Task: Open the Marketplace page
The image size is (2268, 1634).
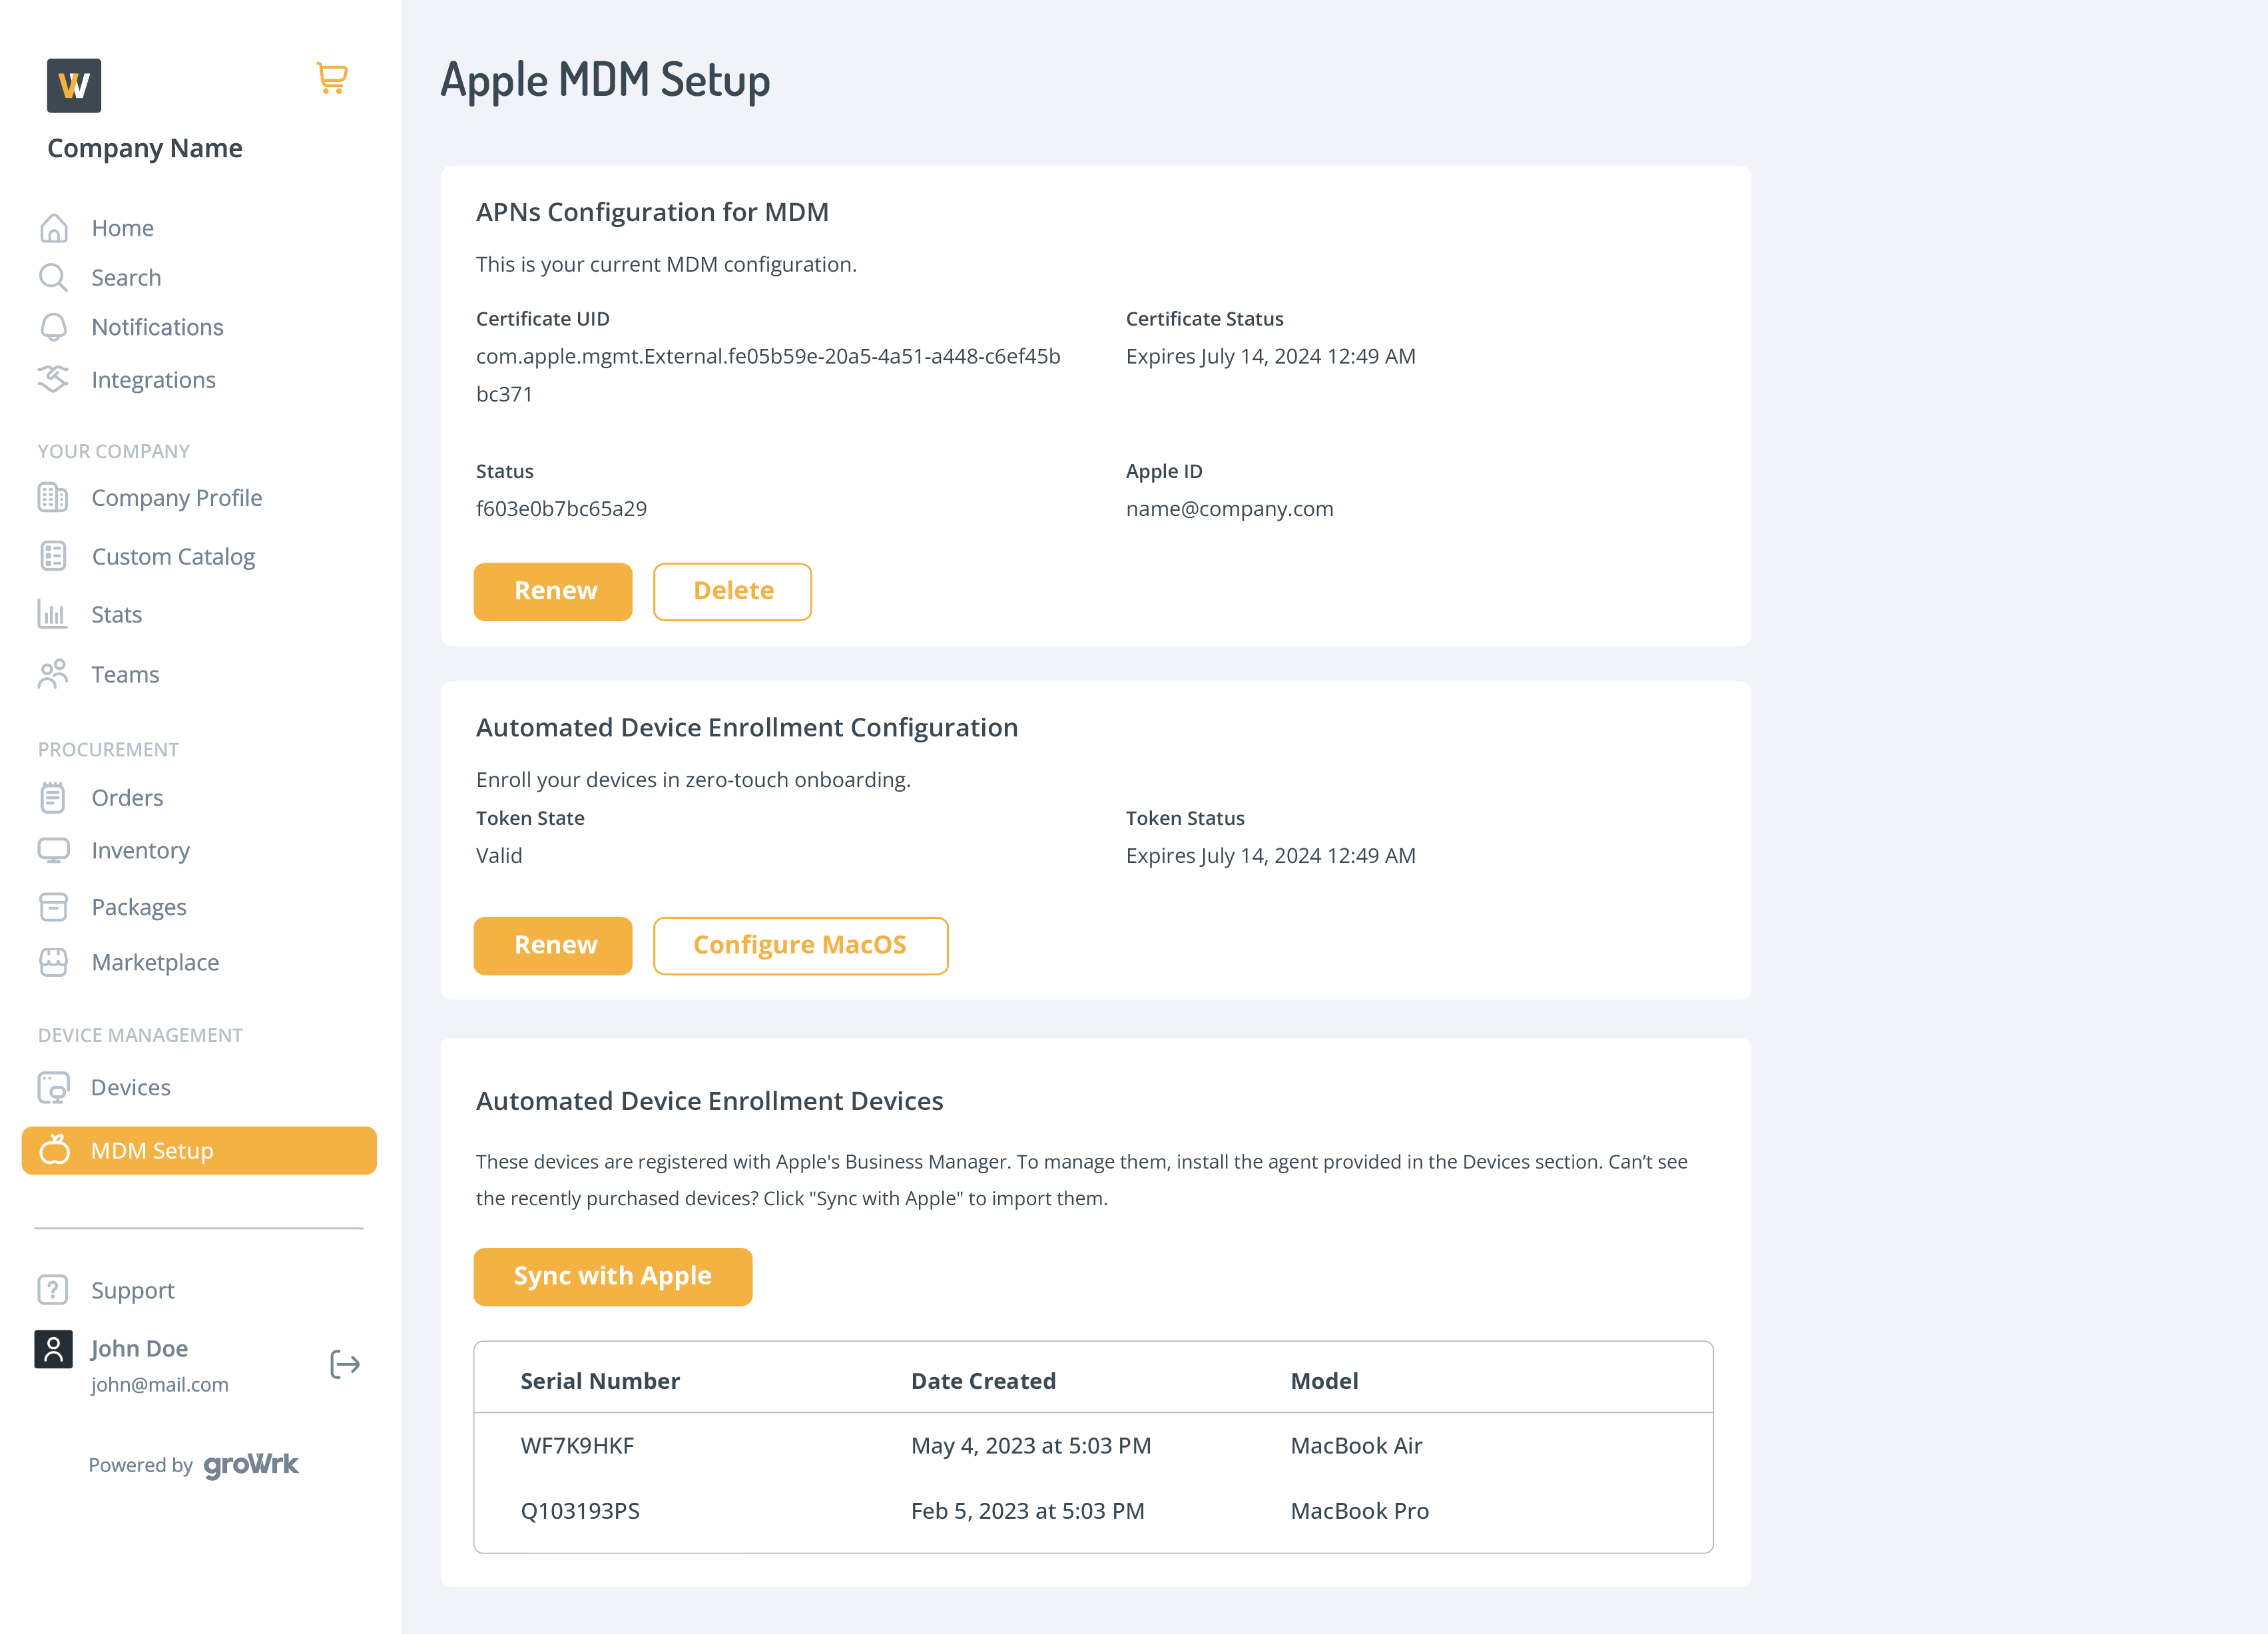Action: coord(155,962)
